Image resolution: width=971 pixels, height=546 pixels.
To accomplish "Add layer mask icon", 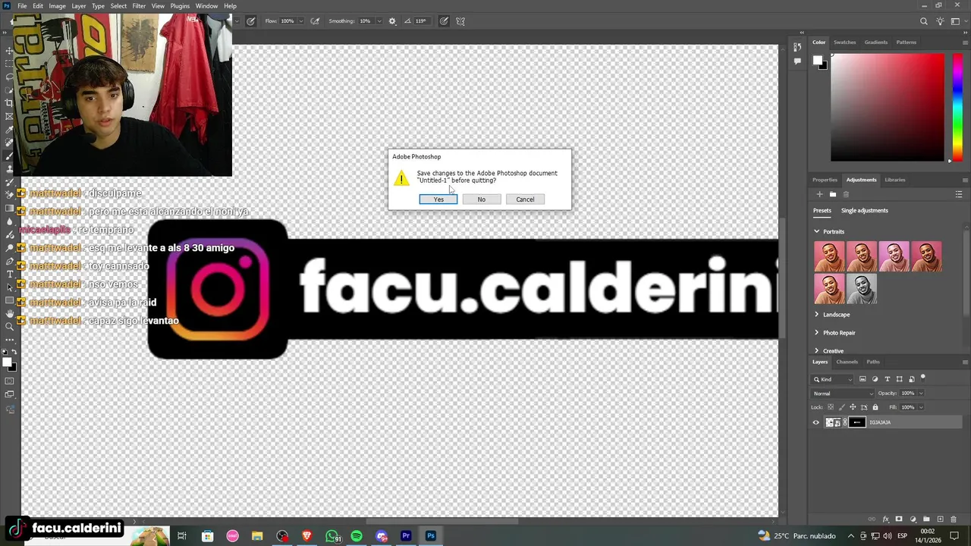I will click(899, 519).
